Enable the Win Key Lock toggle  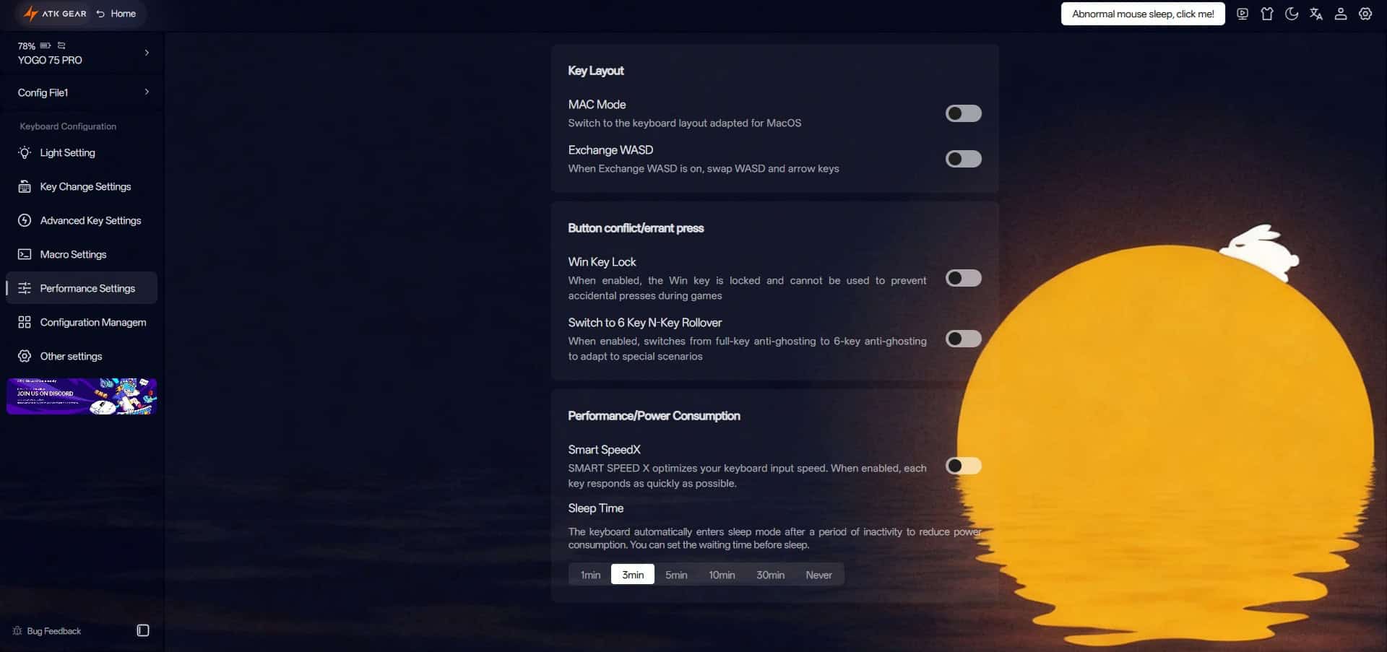(964, 278)
